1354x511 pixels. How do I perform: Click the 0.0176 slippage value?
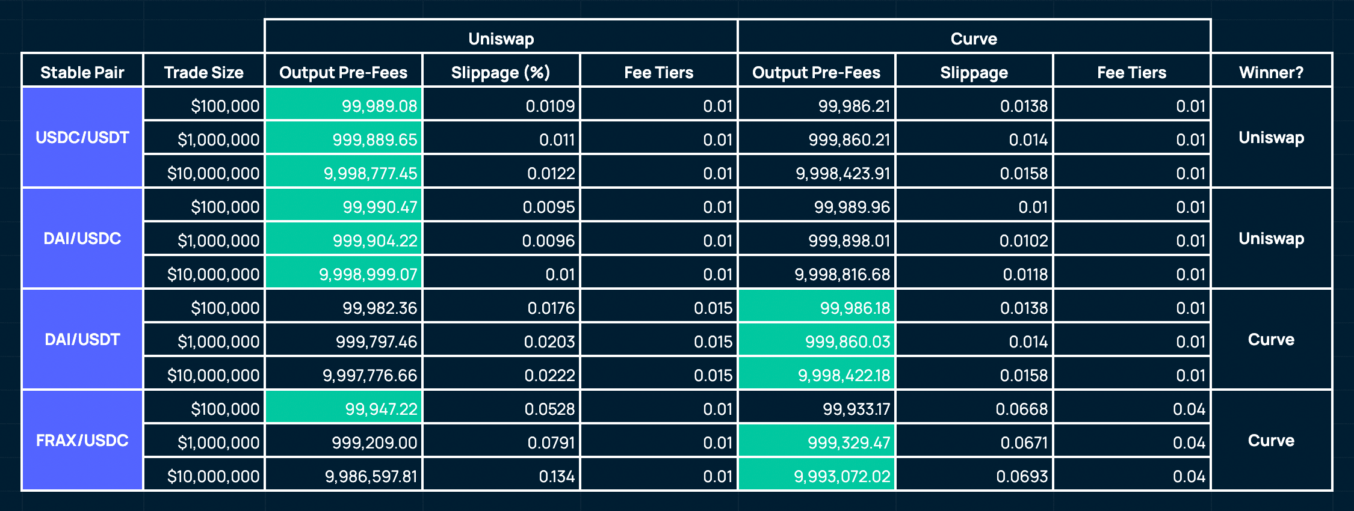pos(551,308)
